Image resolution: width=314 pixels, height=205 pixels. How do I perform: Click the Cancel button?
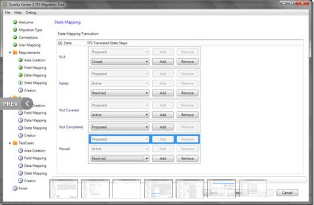(287, 193)
